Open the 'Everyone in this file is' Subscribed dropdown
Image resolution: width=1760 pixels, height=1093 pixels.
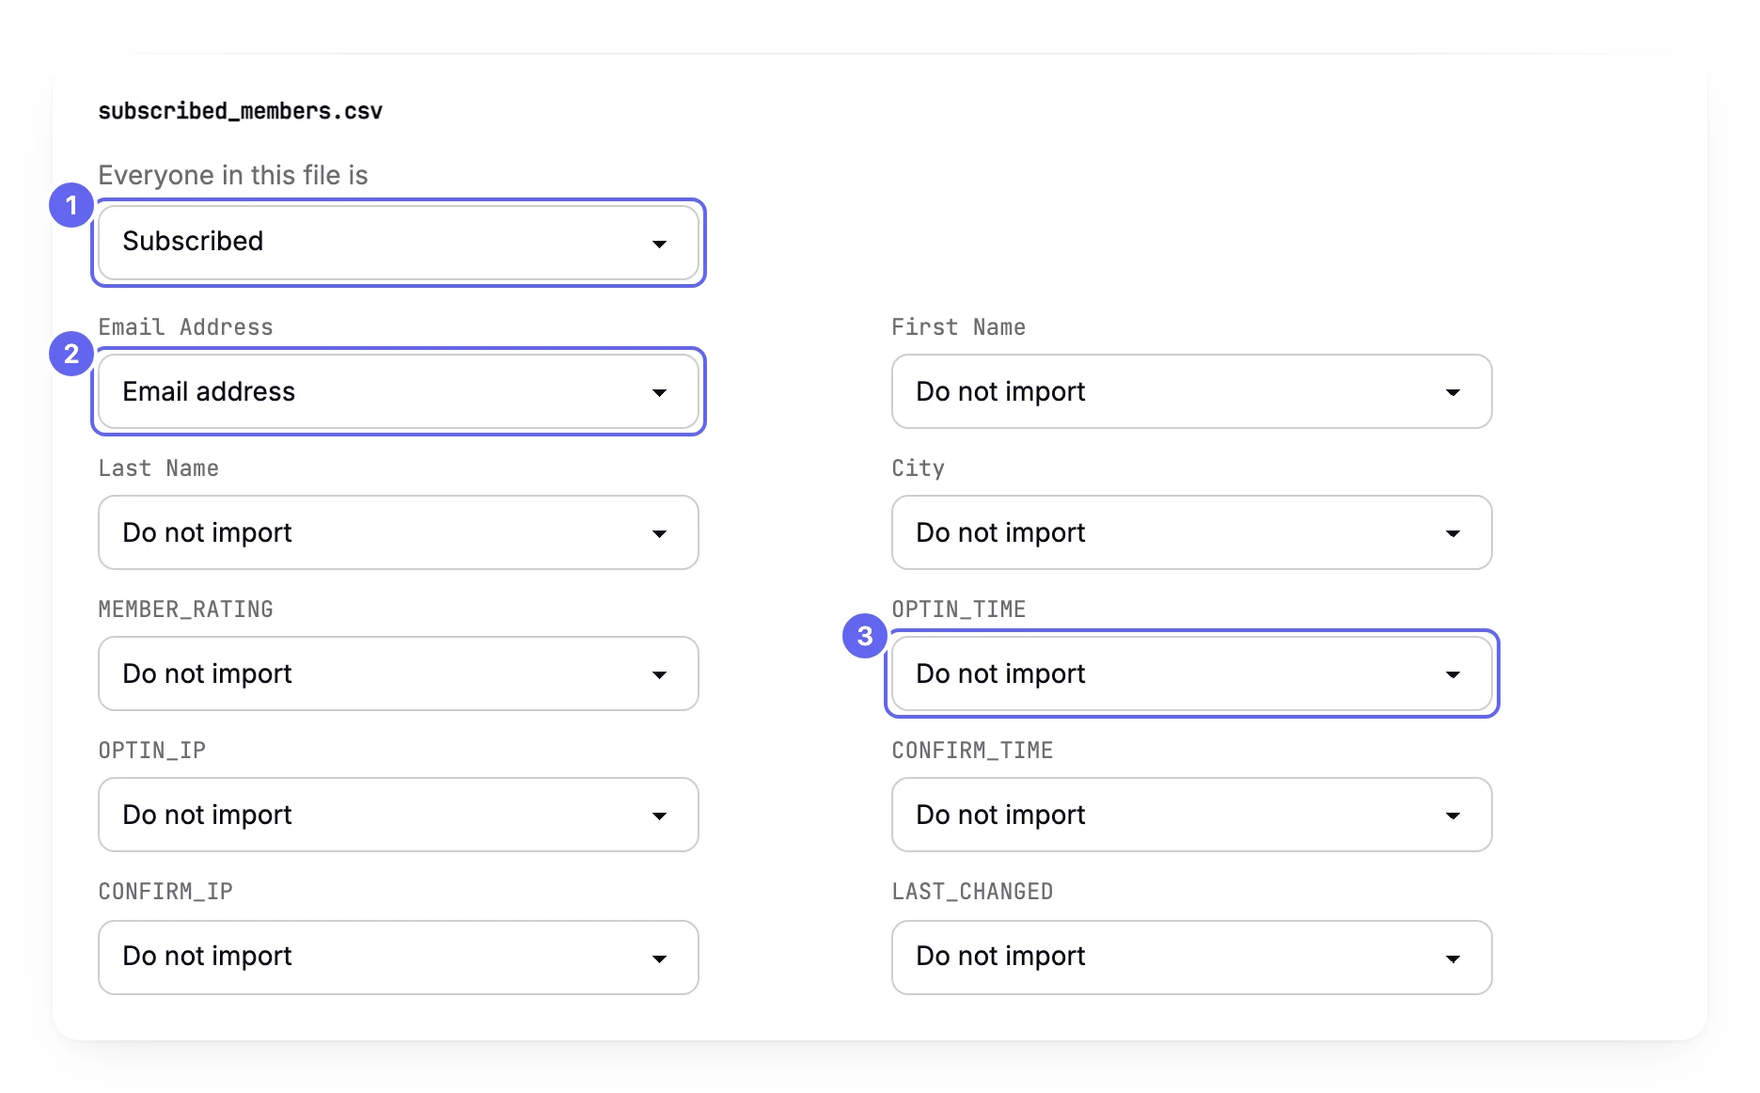(399, 243)
